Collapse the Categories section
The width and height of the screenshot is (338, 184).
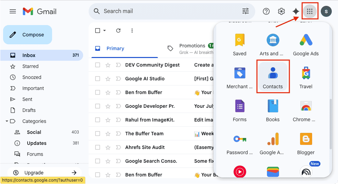click(x=7, y=121)
